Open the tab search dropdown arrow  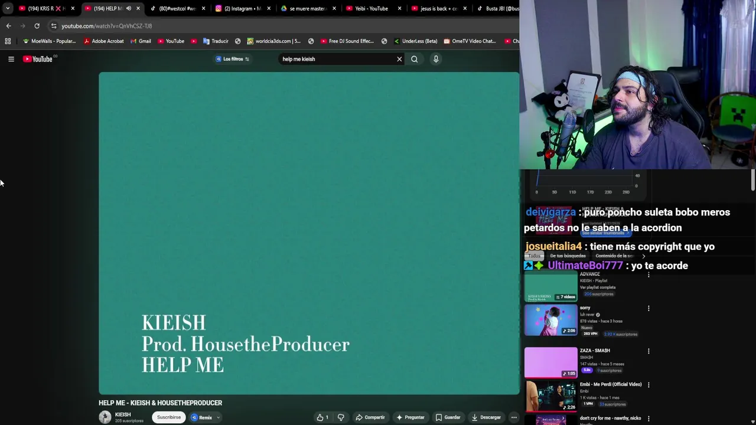[x=7, y=8]
